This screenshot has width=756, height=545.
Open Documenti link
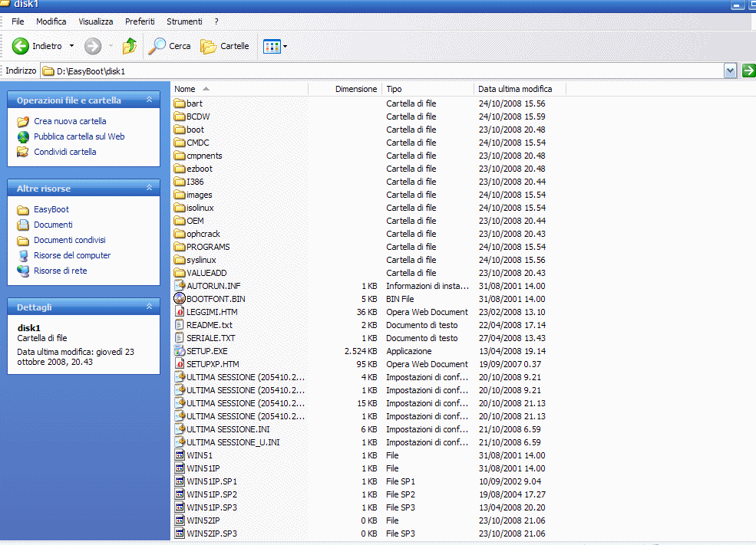pos(53,225)
